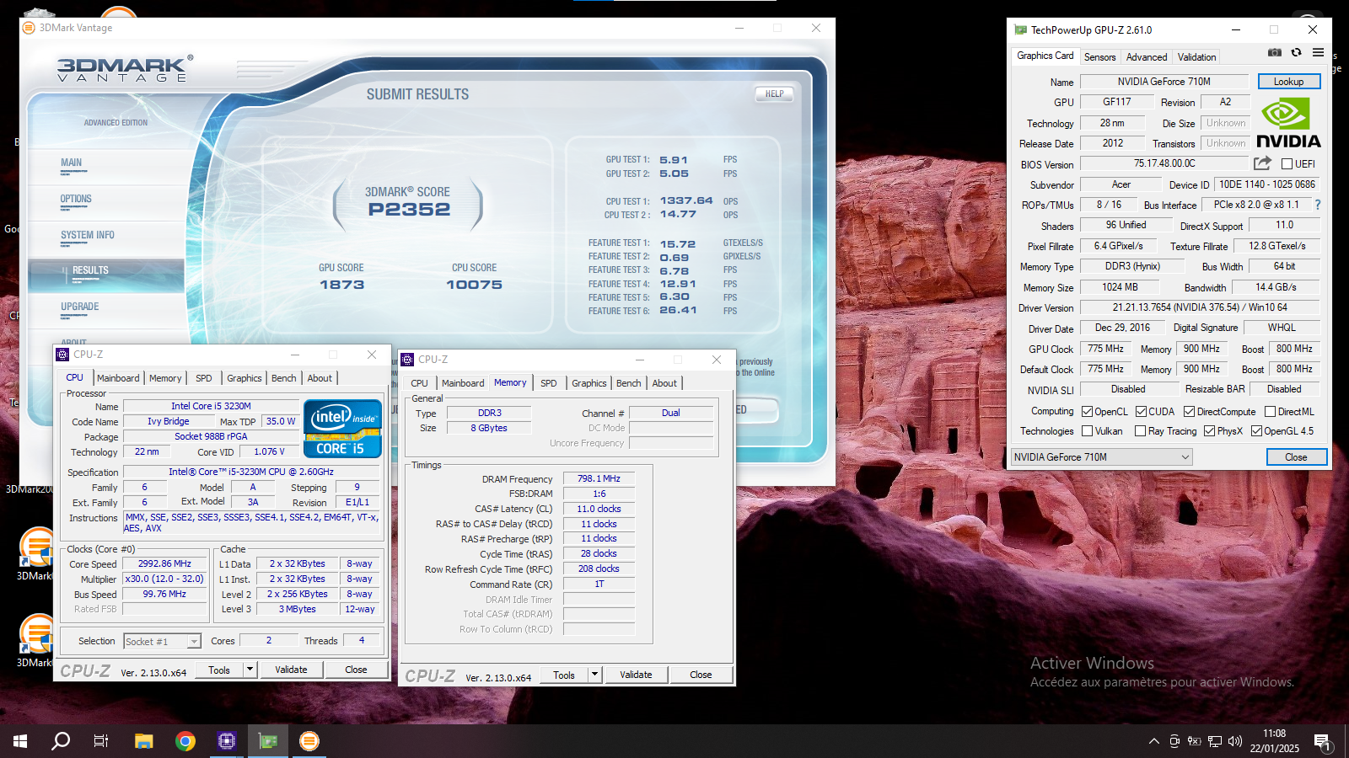Open the GPU-Z hamburger menu
The image size is (1349, 758).
pyautogui.click(x=1318, y=52)
